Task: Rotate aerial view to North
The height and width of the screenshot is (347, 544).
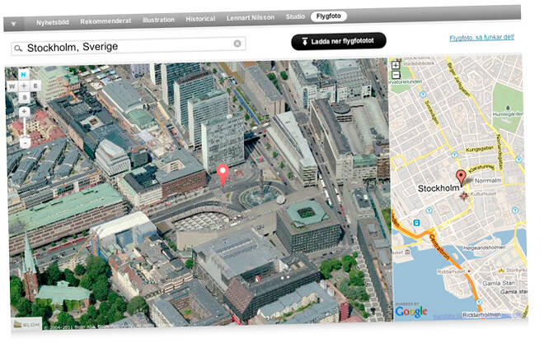Action: [x=24, y=75]
